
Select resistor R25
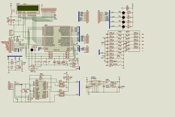pyautogui.click(x=111, y=65)
